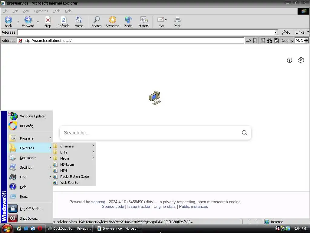Viewport: 310px width, 233px height.
Task: Open Help from the Start menu
Action: point(30,187)
